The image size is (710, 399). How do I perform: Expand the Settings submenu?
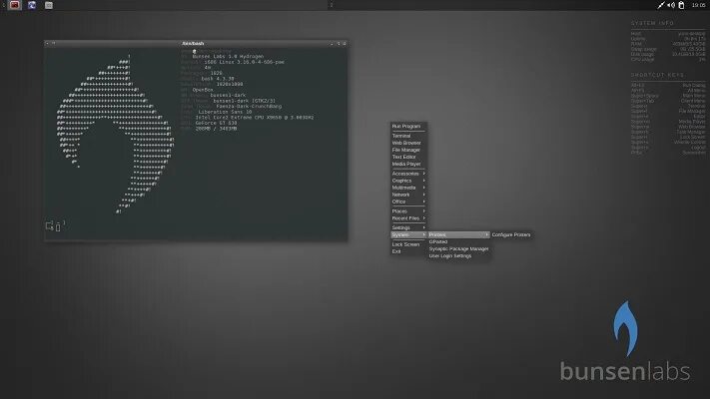click(408, 228)
